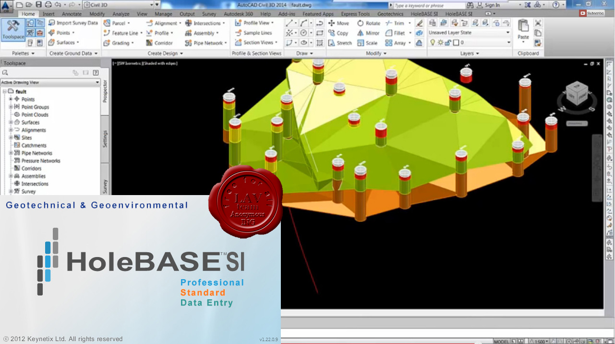Open the Analyze ribbon tab
This screenshot has width=615, height=344.
pyautogui.click(x=121, y=14)
